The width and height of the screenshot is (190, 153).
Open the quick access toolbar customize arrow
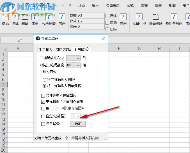coord(70,5)
